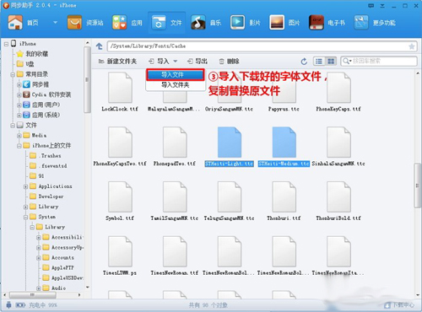This screenshot has height=312, width=422.
Task: Choose 导入文件 from the menu
Action: pos(176,75)
